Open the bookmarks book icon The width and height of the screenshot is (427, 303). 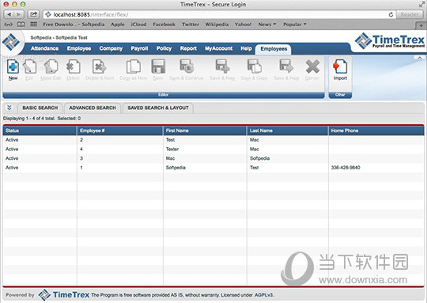[x=21, y=25]
